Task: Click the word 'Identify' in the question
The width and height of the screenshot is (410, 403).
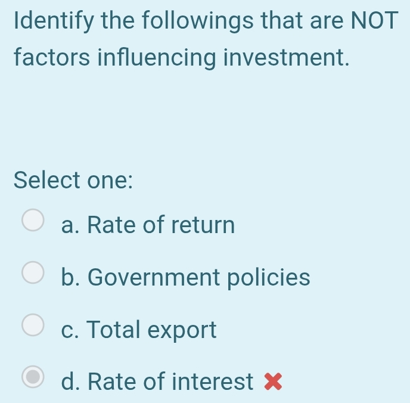Action: [51, 21]
